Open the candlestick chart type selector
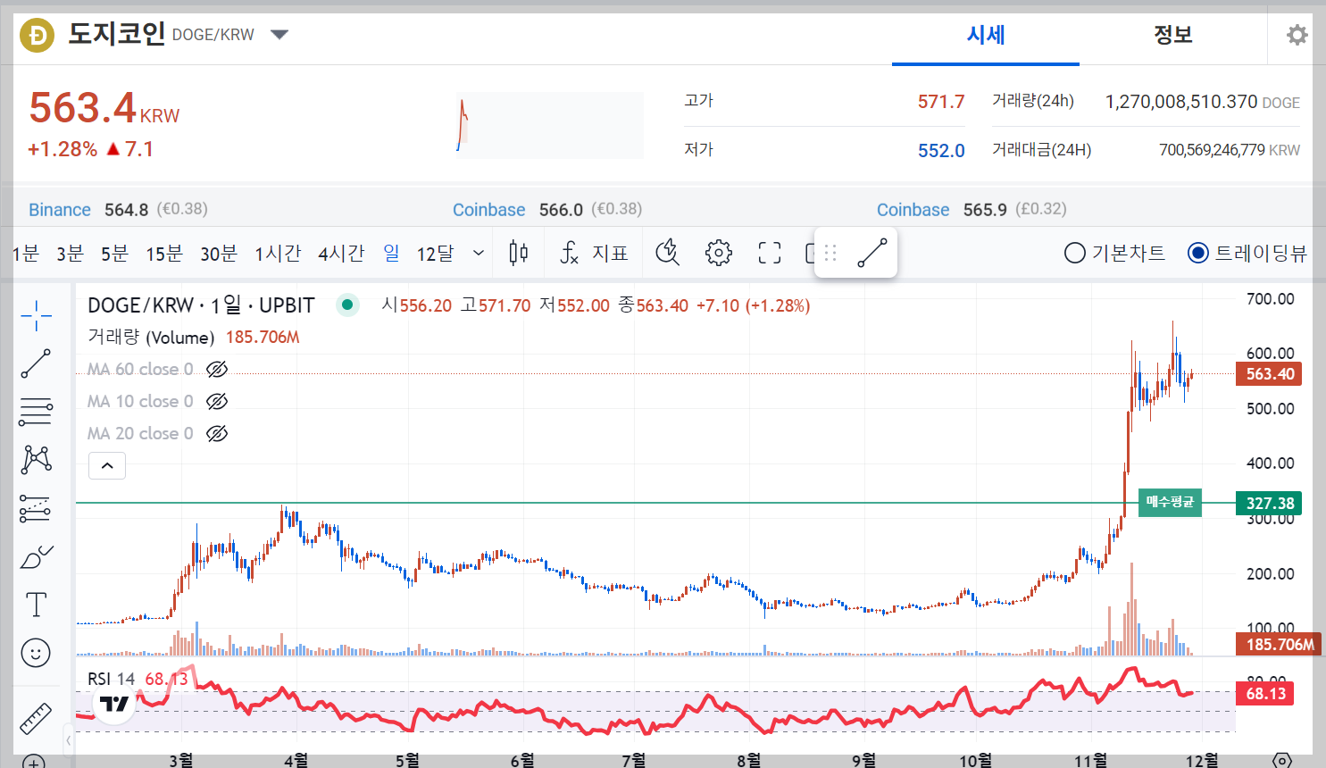The width and height of the screenshot is (1326, 768). (x=518, y=254)
